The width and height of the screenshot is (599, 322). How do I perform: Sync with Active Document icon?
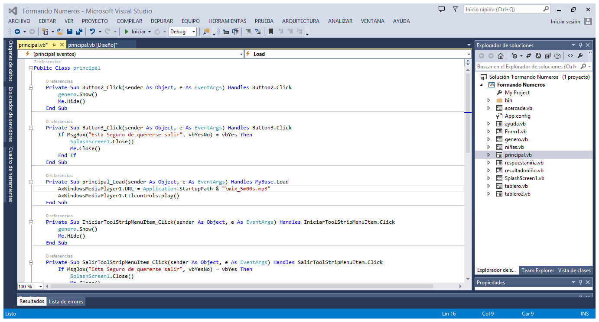(x=529, y=56)
